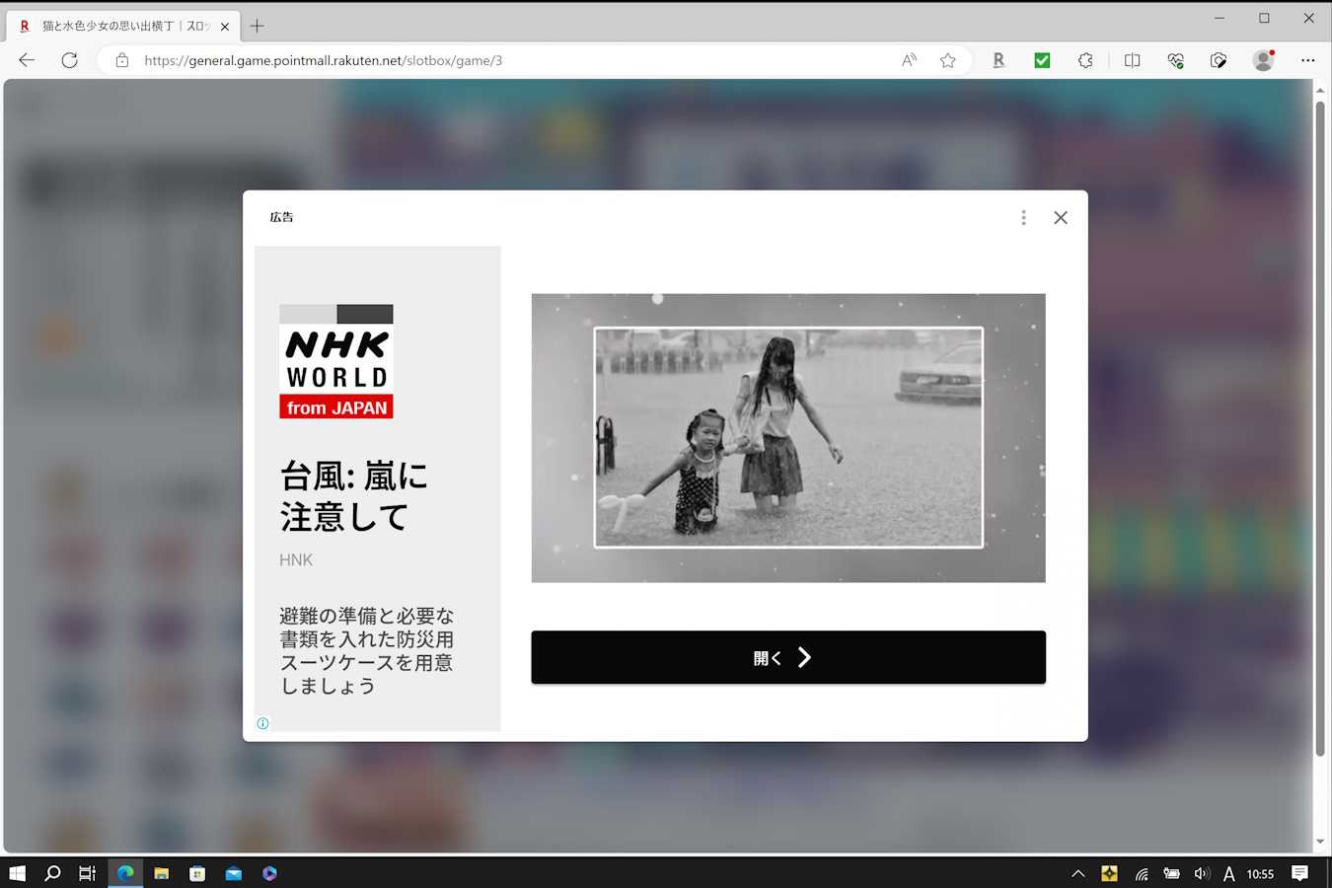
Task: Open the Rakuten extension icon
Action: pyautogui.click(x=999, y=60)
